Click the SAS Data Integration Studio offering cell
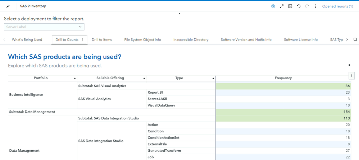359x160 pixels. 112,141
